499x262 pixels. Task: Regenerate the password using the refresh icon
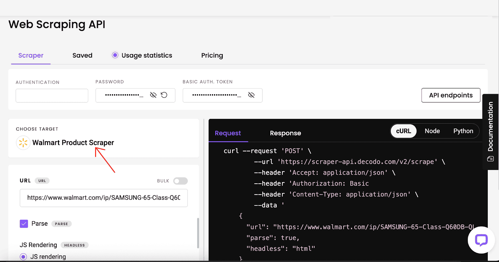[x=164, y=95]
